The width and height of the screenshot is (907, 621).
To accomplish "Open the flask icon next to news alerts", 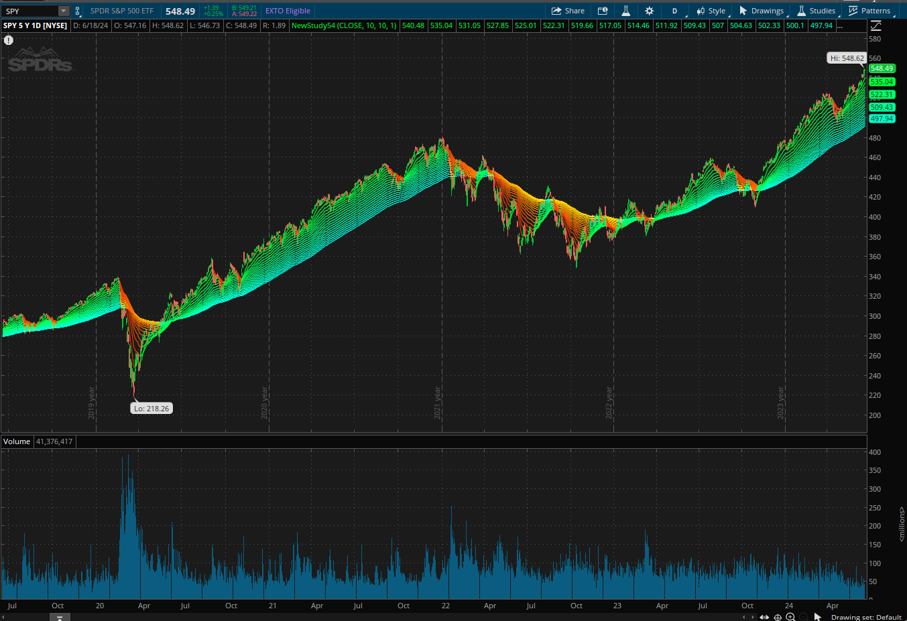I will coord(625,11).
